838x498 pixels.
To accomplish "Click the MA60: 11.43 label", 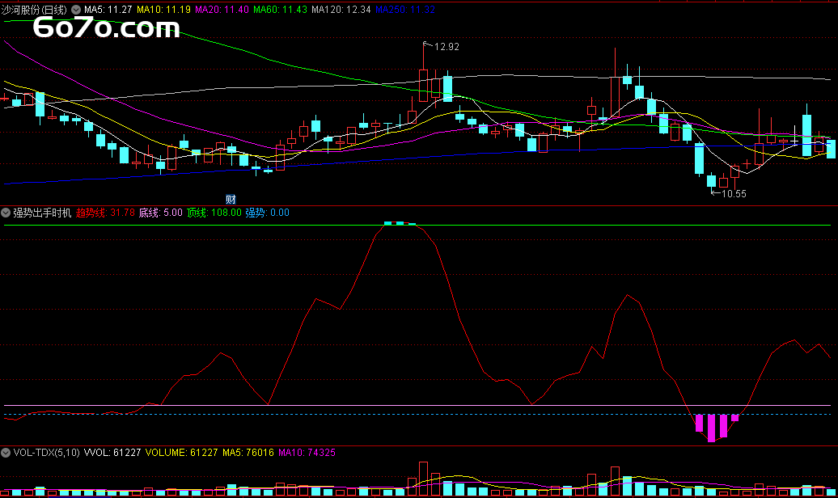I will 280,10.
